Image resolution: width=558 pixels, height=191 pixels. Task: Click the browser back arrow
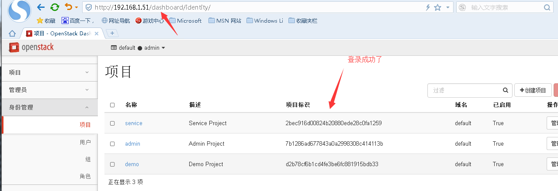(41, 7)
